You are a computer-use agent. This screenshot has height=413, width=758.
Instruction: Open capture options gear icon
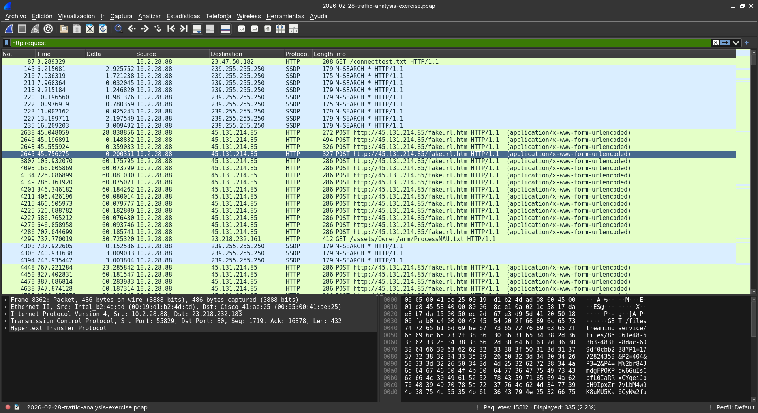[x=48, y=29]
